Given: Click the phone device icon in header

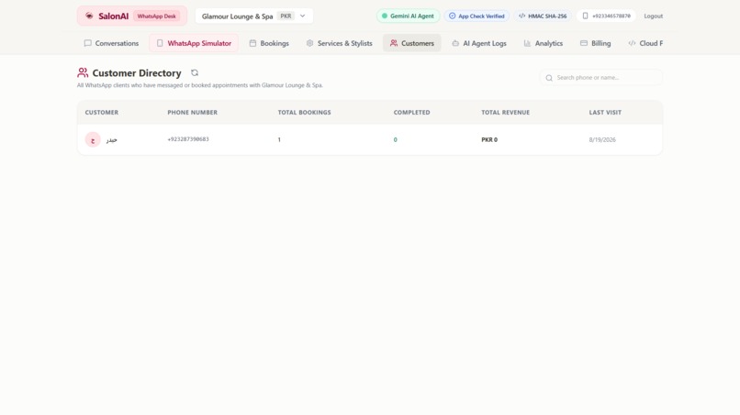Looking at the screenshot, I should [585, 16].
